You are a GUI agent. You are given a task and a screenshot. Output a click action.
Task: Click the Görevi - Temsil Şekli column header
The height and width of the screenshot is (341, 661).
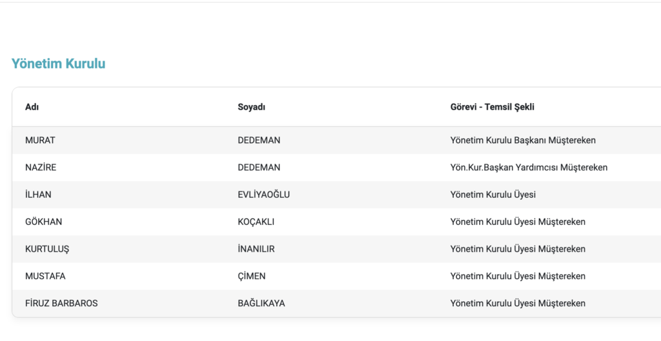pos(492,107)
